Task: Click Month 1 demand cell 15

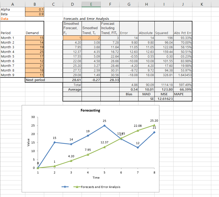Action: [x=35, y=38]
